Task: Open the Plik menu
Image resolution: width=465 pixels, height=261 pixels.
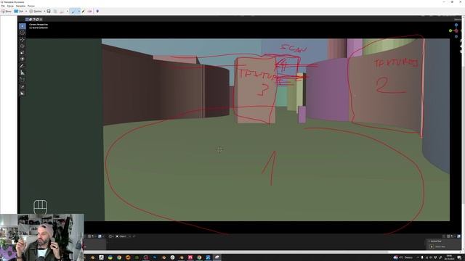Action: click(3, 6)
